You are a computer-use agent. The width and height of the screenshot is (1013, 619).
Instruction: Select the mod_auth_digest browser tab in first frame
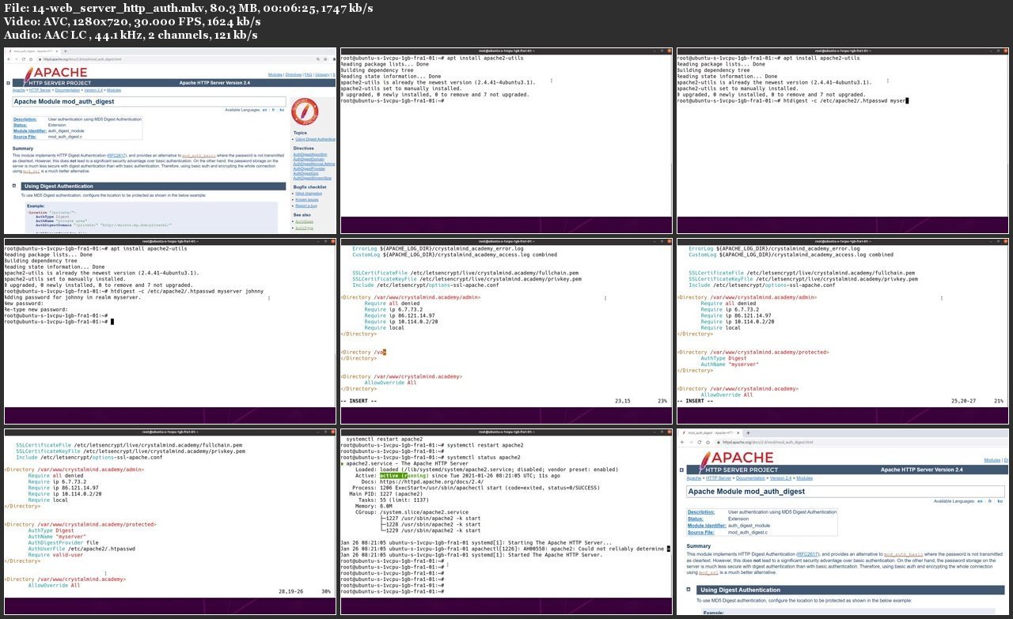point(33,51)
